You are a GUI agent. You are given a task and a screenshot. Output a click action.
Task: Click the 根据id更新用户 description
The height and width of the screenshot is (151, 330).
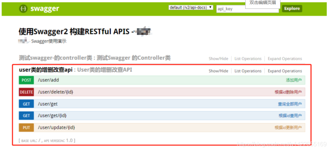pyautogui.click(x=288, y=127)
